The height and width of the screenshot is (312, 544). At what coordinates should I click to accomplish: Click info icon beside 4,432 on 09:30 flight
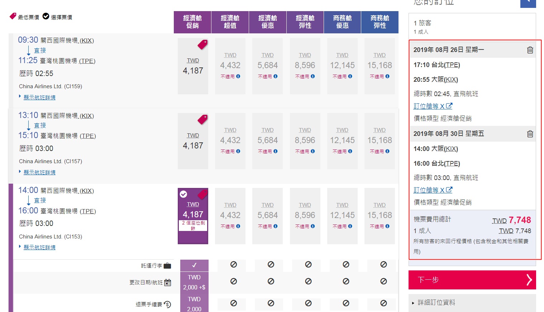(238, 76)
